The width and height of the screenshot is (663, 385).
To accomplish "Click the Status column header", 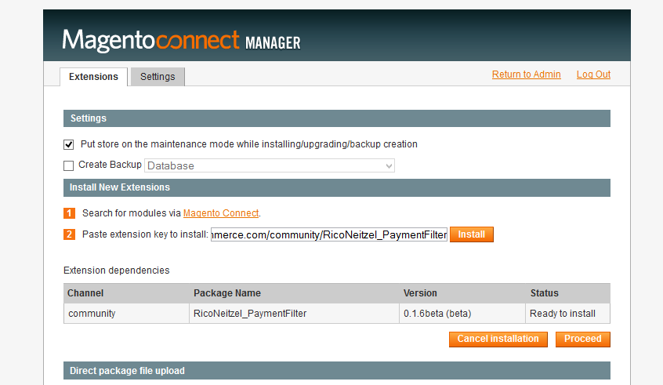I will pos(568,293).
